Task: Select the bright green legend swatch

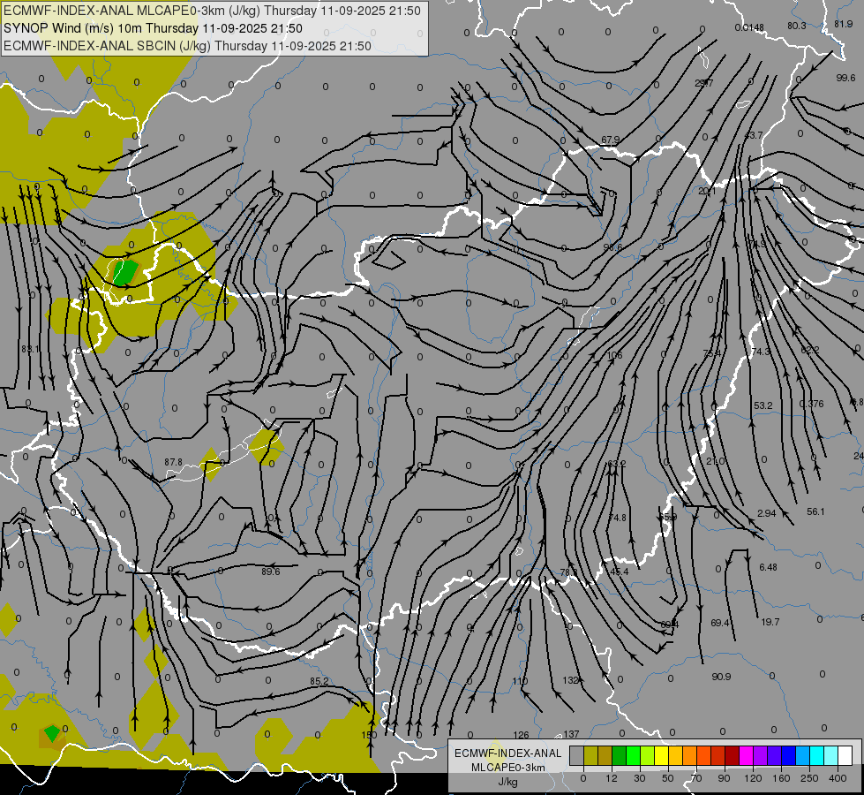Action: click(634, 755)
